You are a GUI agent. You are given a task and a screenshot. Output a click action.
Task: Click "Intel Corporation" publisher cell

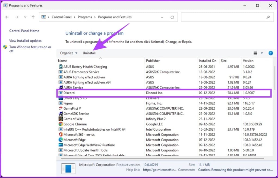(x=158, y=129)
